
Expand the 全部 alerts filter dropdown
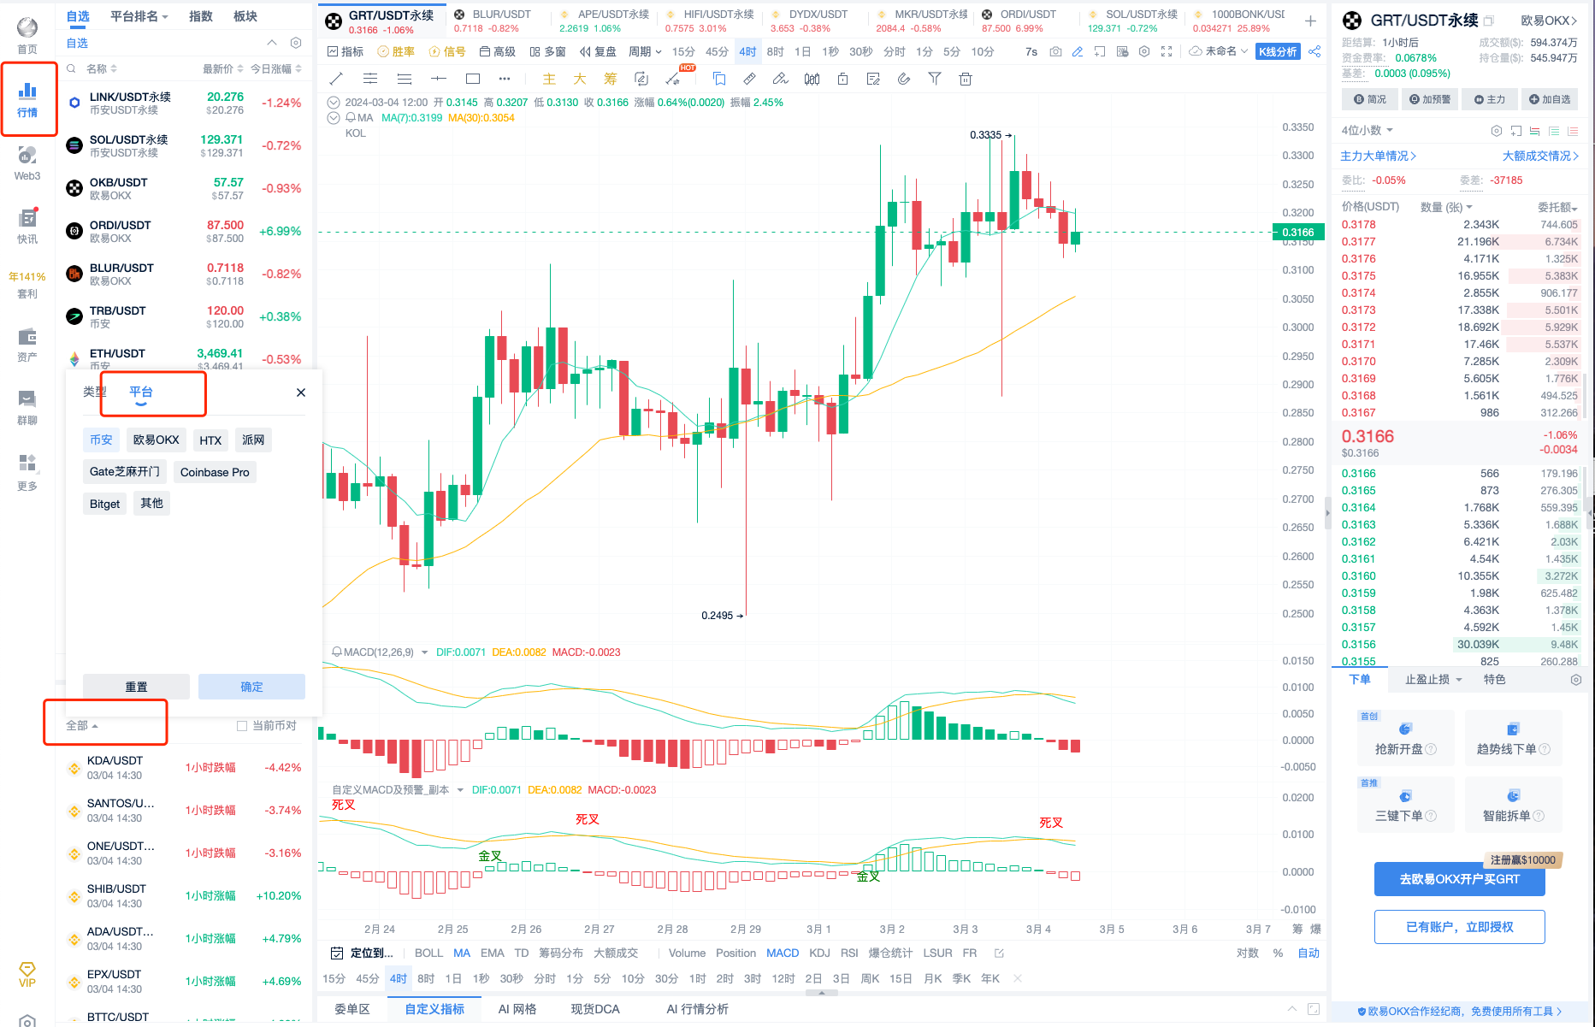point(82,725)
